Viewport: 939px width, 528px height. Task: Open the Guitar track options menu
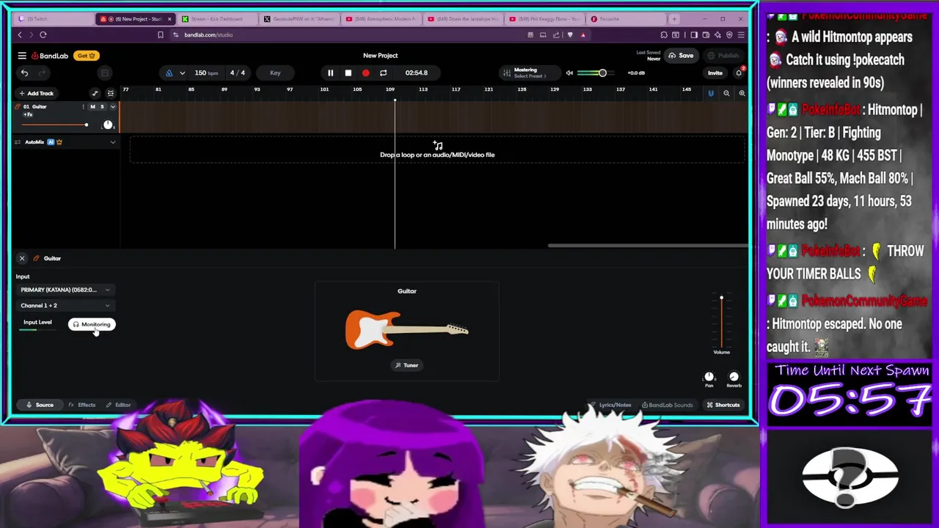83,107
